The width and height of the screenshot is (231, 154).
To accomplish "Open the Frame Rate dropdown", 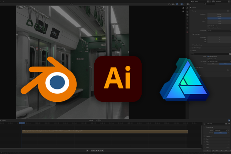I will (x=219, y=31).
